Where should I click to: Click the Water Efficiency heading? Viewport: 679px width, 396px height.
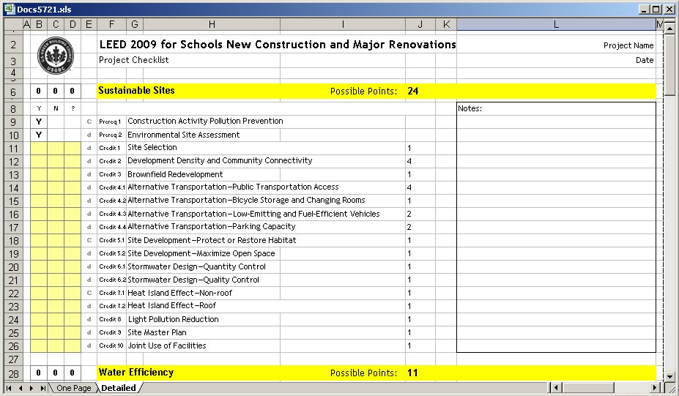tap(136, 372)
